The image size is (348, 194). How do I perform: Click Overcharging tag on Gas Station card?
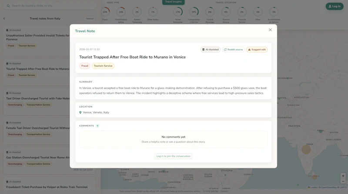15,164
